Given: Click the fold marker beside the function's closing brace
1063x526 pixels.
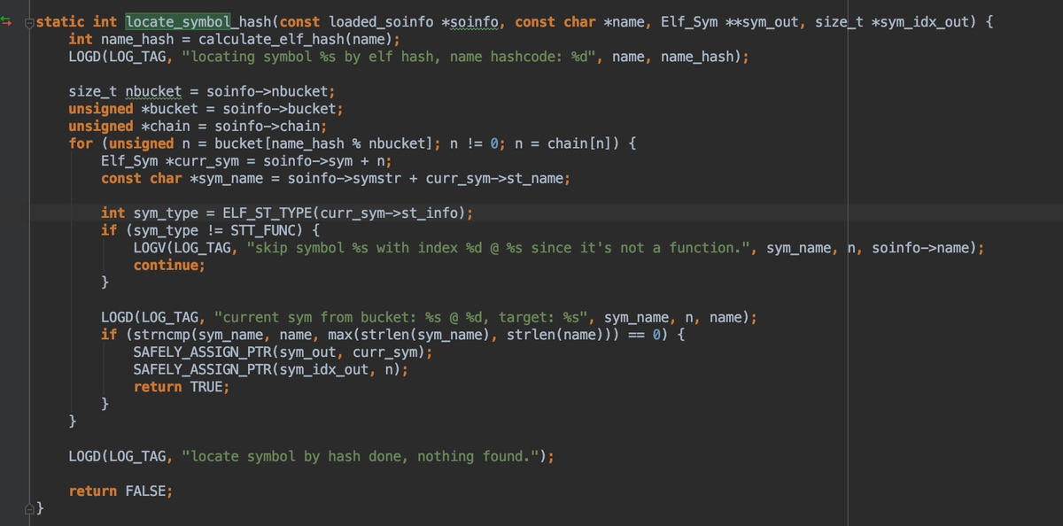Looking at the screenshot, I should [29, 508].
